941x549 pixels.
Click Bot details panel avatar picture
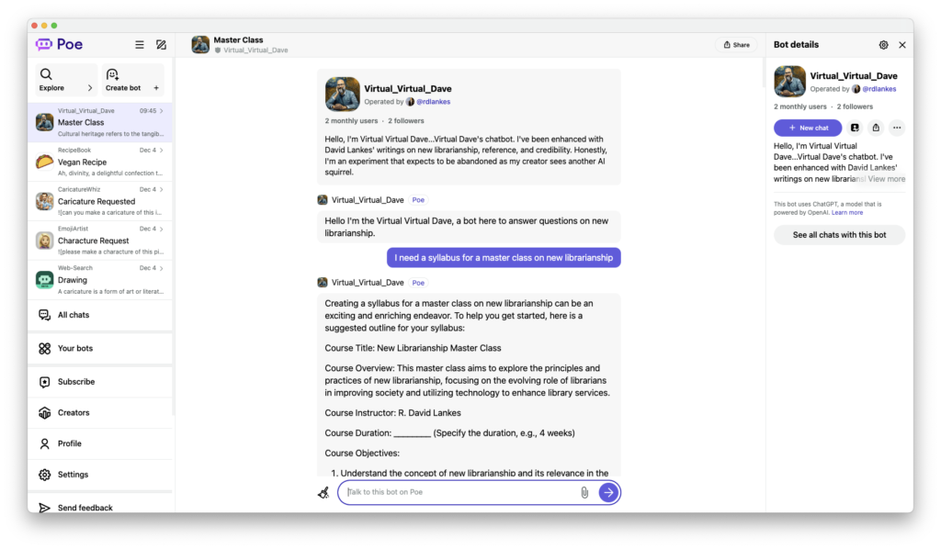789,82
